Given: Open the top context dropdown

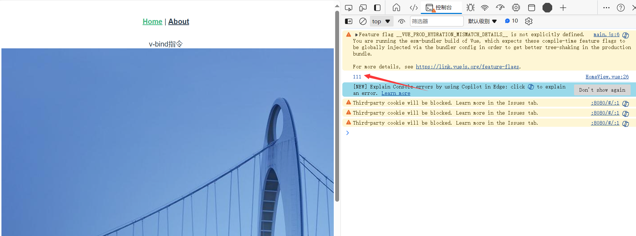Looking at the screenshot, I should [x=381, y=21].
